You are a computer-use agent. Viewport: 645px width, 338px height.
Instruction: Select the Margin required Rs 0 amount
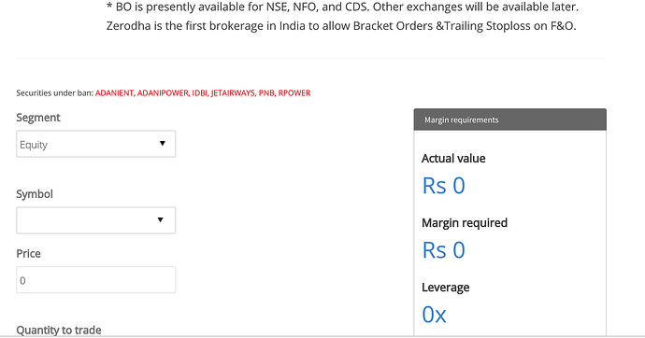[443, 250]
